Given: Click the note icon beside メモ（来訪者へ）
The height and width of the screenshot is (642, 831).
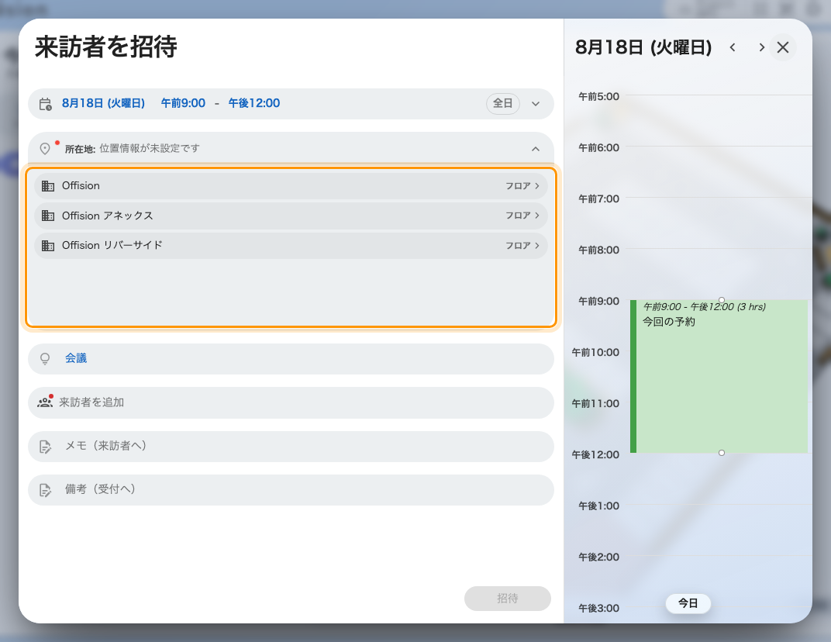Looking at the screenshot, I should [46, 447].
